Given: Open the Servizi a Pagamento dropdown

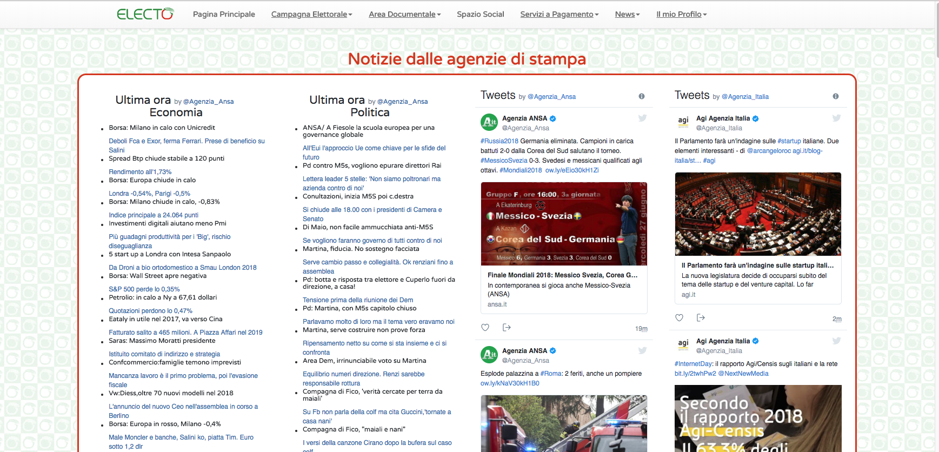Looking at the screenshot, I should pos(560,14).
